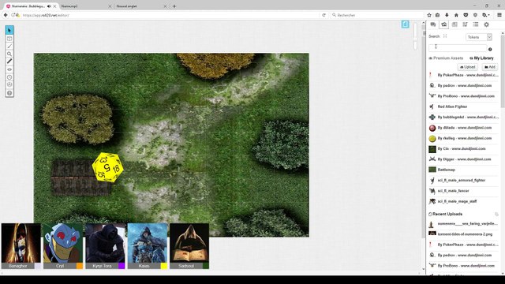Image resolution: width=505 pixels, height=284 pixels.
Task: Switch to the Chat tab
Action: click(433, 24)
